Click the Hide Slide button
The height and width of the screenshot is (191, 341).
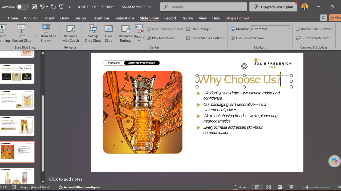pos(108,33)
